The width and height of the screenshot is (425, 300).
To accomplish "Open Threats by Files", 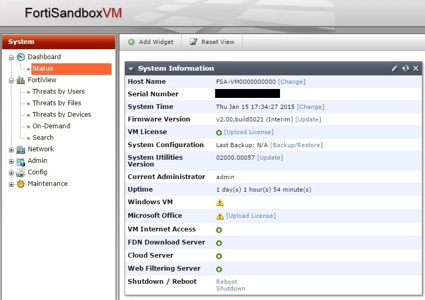I will click(57, 103).
